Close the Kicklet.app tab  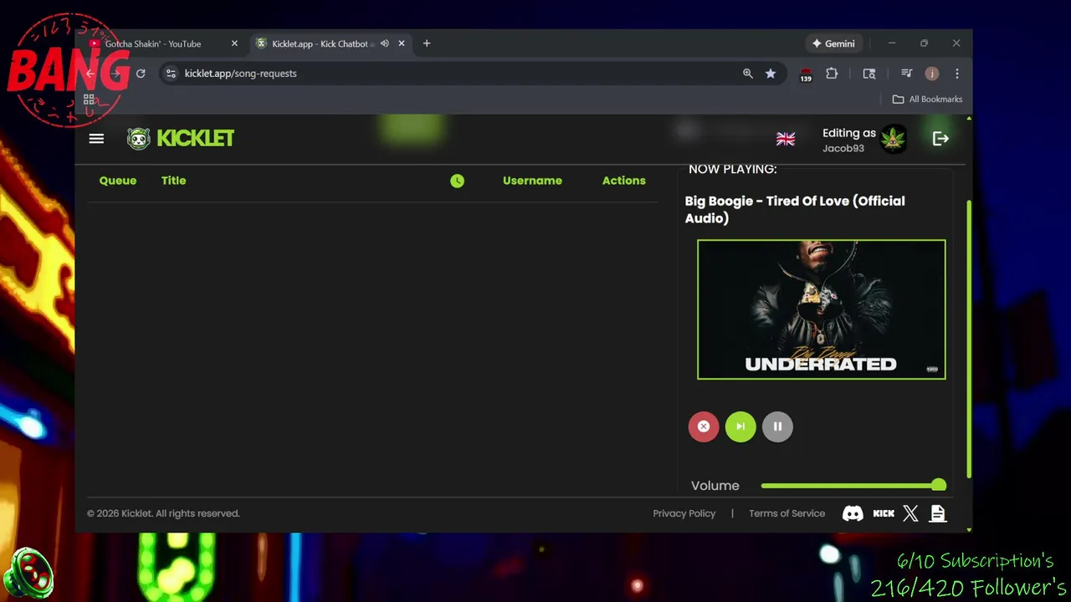pos(402,43)
